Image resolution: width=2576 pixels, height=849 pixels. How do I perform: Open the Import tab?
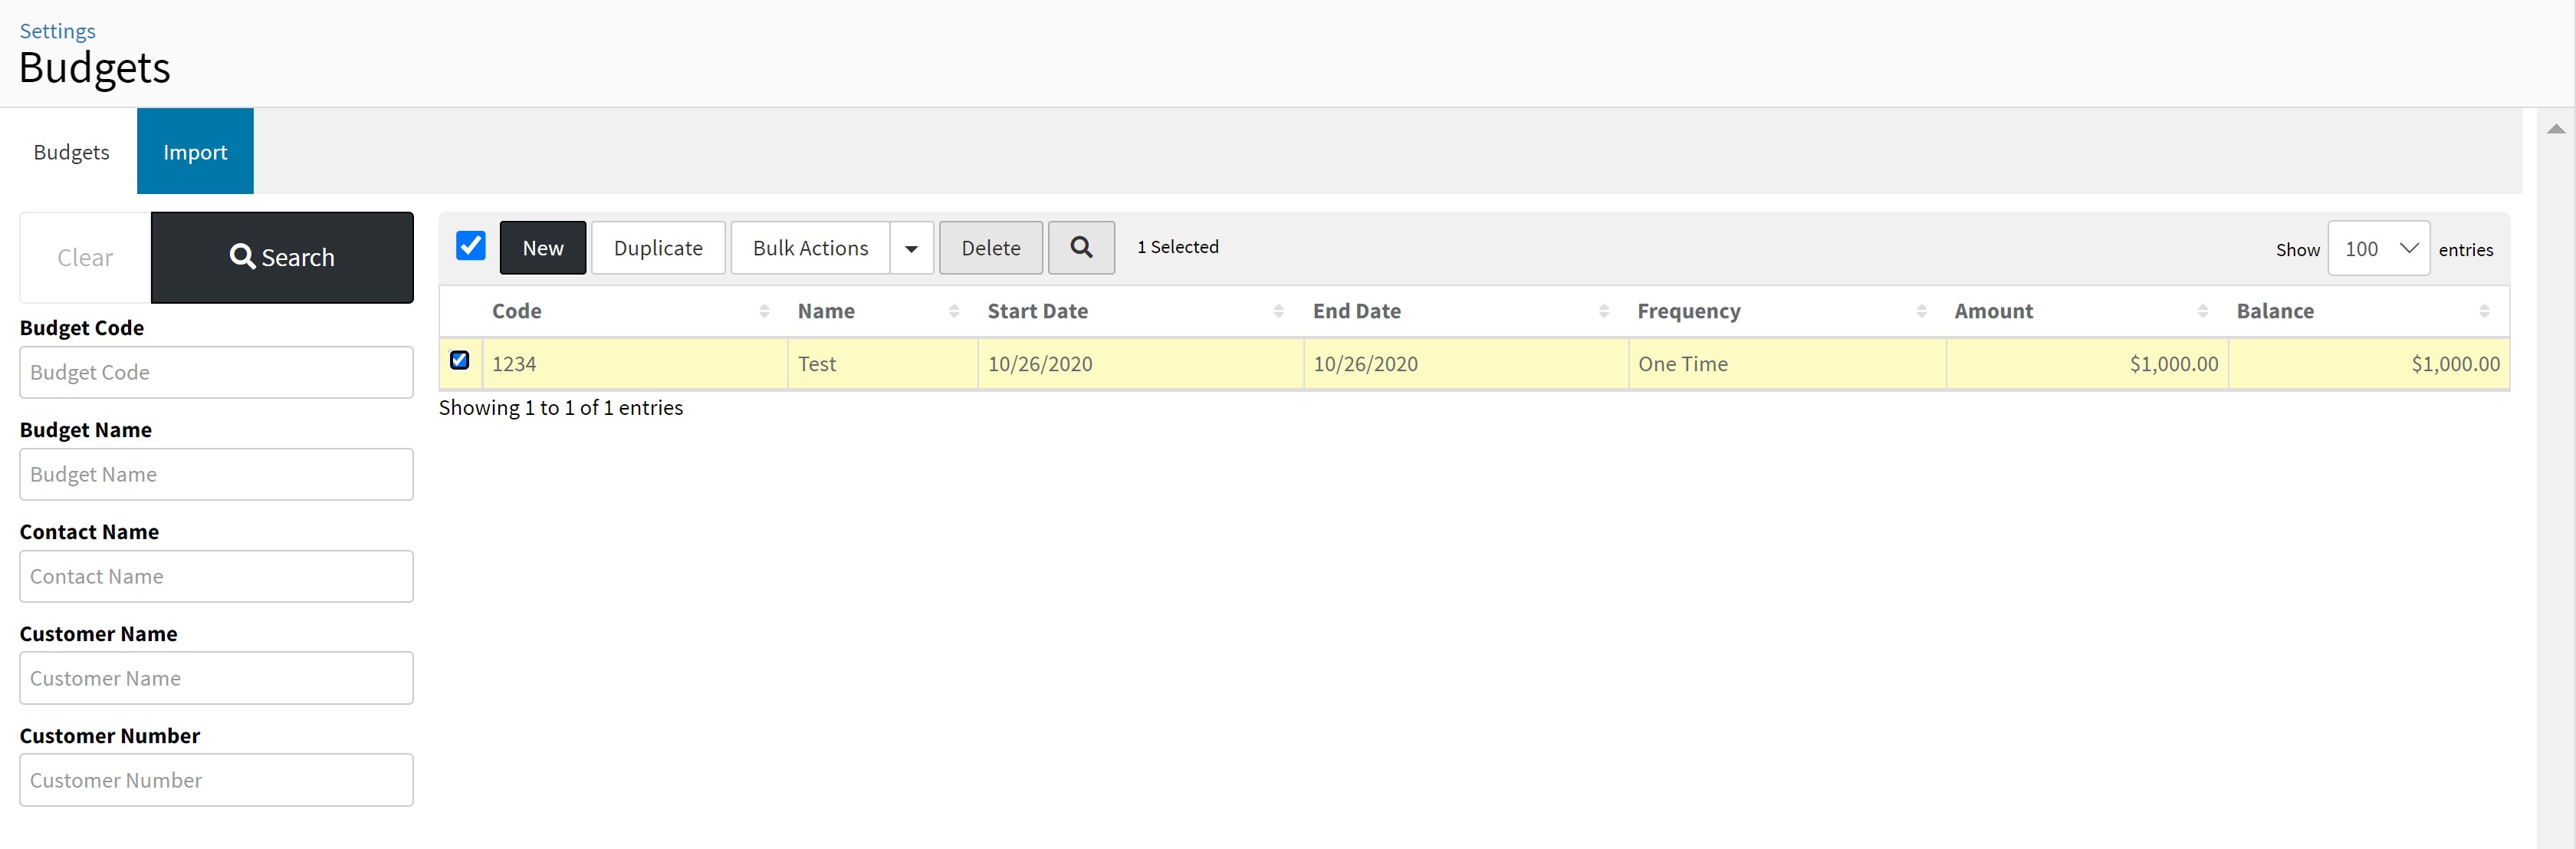coord(195,152)
